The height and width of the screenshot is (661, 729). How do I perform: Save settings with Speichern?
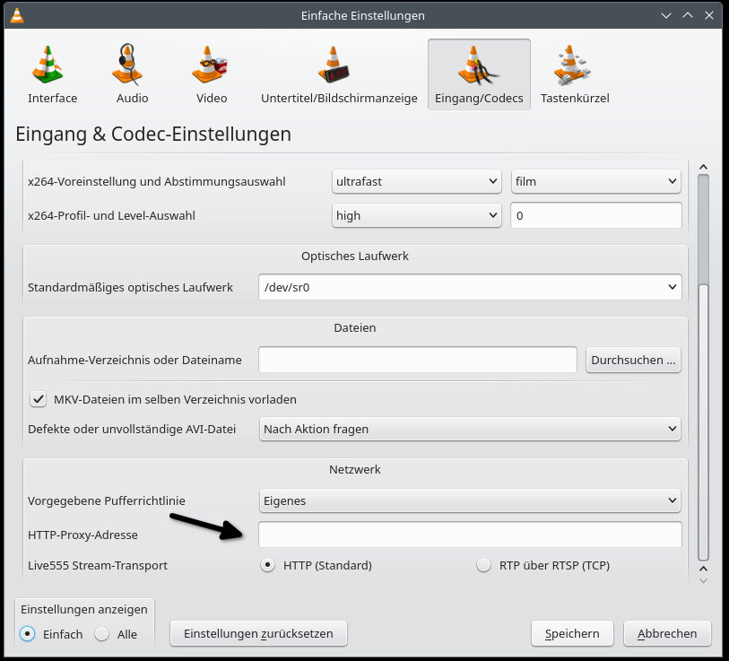[572, 633]
